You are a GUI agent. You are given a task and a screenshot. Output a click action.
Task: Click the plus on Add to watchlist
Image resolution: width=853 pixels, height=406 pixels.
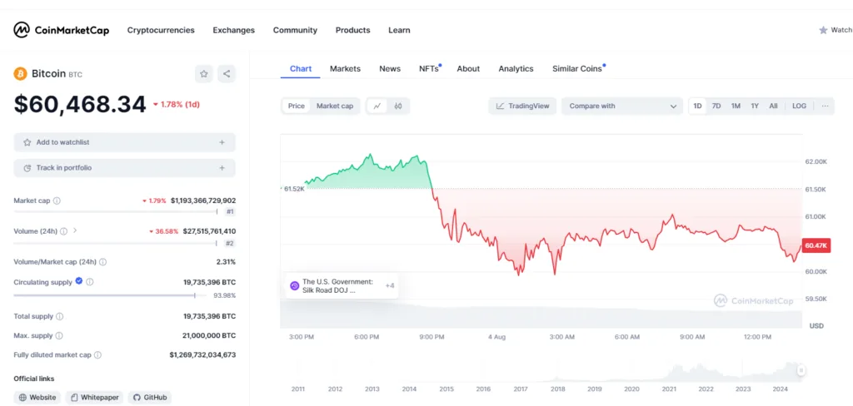[x=222, y=142]
